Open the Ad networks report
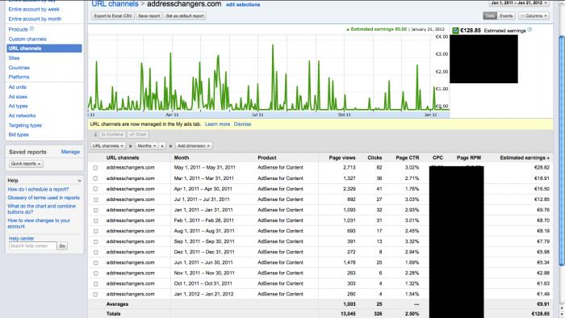The height and width of the screenshot is (318, 565). 22,115
